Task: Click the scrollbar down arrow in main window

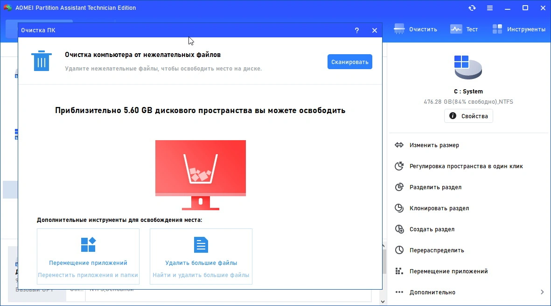Action: point(383,301)
